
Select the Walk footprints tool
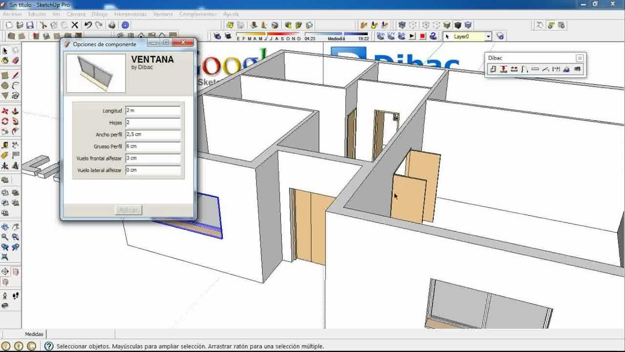tap(15, 296)
